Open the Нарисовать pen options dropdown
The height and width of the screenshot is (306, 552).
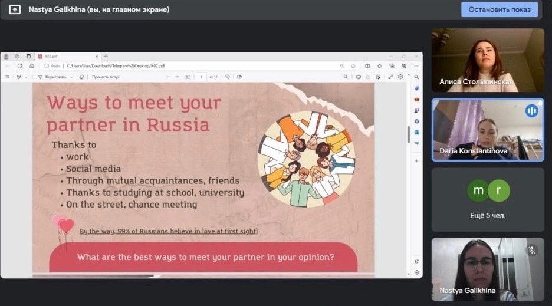click(x=71, y=77)
